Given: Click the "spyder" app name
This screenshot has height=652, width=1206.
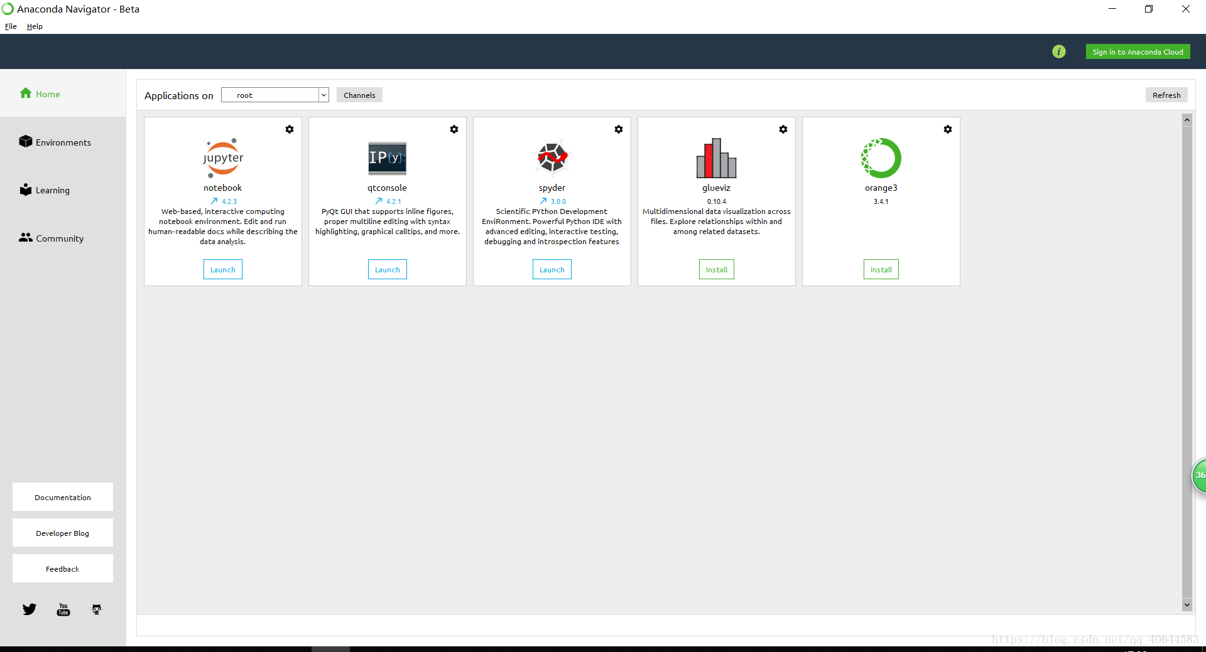Looking at the screenshot, I should [x=552, y=188].
